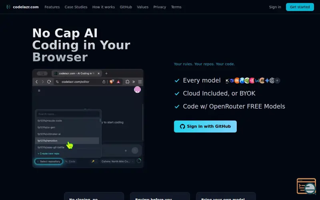Open the Features nav link
The width and height of the screenshot is (320, 200).
[52, 7]
